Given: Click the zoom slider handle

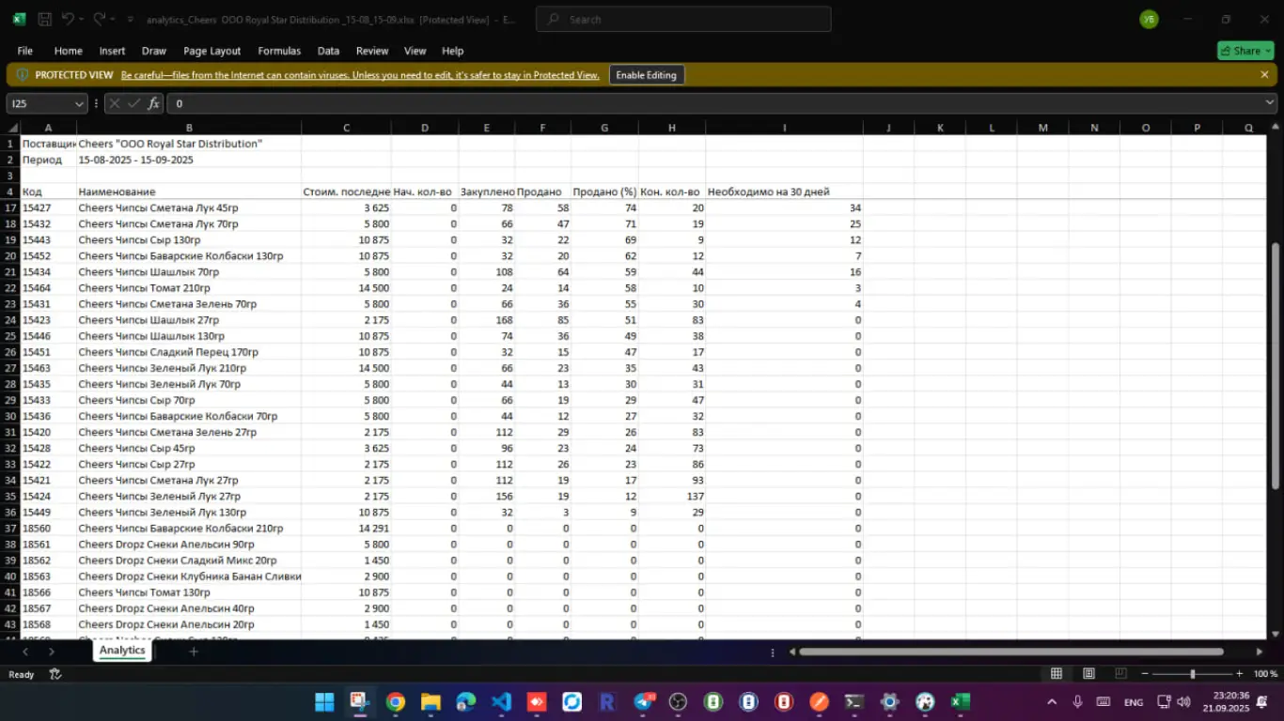Looking at the screenshot, I should 1192,674.
